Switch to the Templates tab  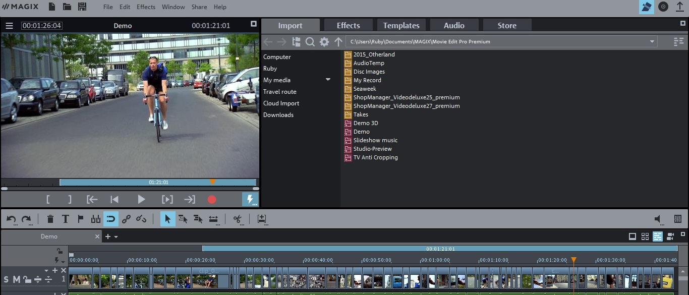point(401,25)
